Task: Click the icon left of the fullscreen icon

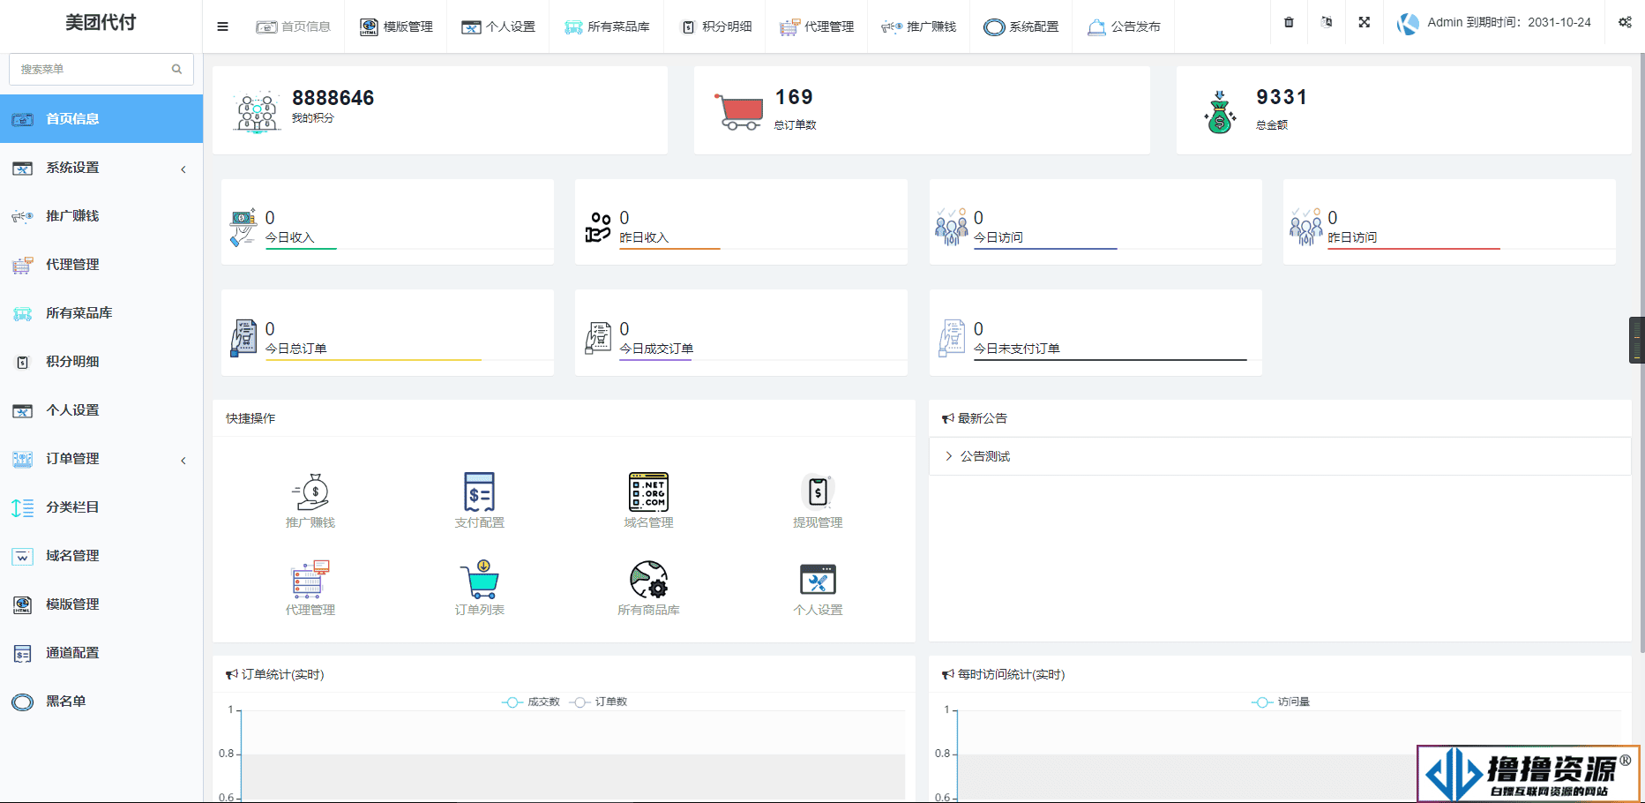Action: pos(1327,23)
